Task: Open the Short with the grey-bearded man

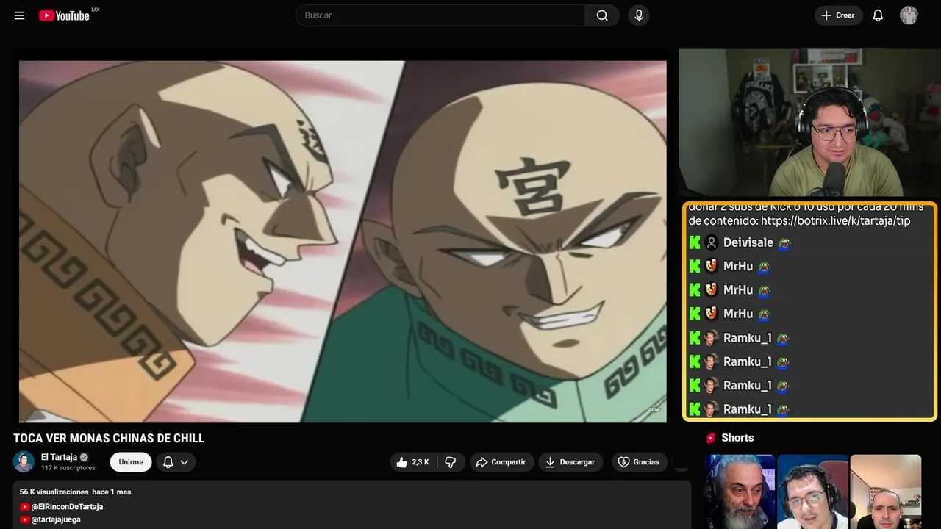Action: click(x=740, y=492)
